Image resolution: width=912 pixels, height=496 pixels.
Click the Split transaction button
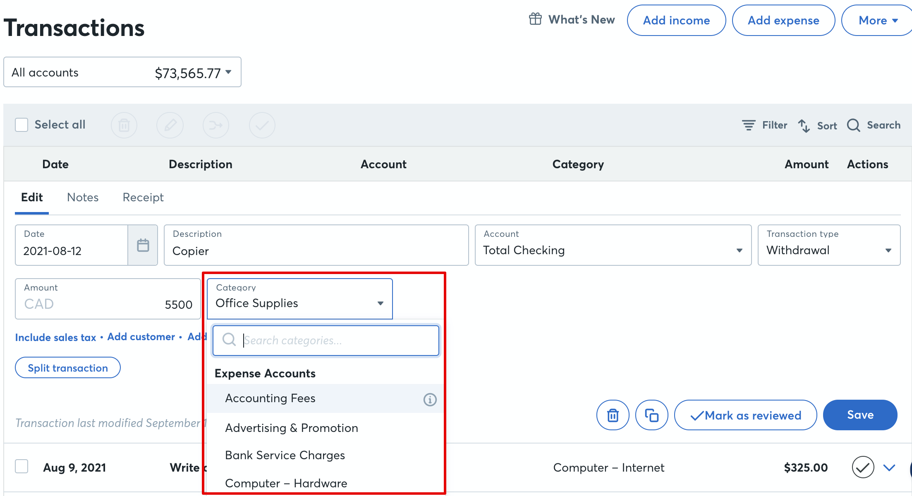tap(67, 367)
